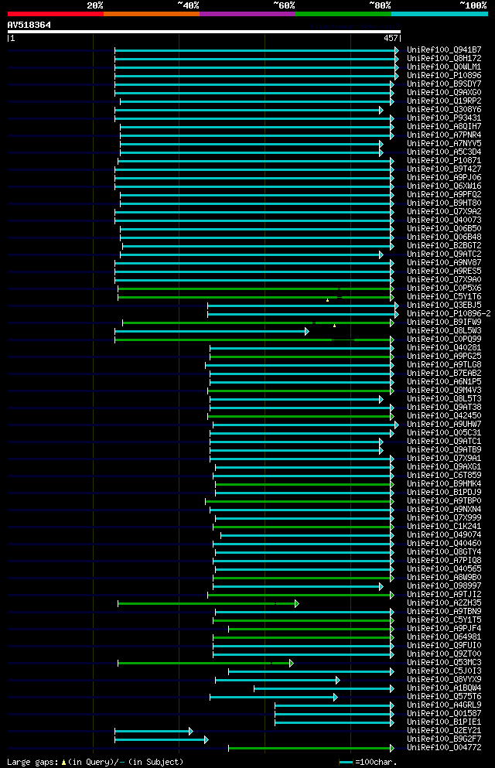Click the cyan alignment bar for UniRef100_B9G2F7
The image size is (495, 768).
162,739
